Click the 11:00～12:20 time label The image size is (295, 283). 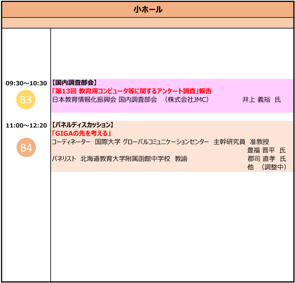(26, 125)
